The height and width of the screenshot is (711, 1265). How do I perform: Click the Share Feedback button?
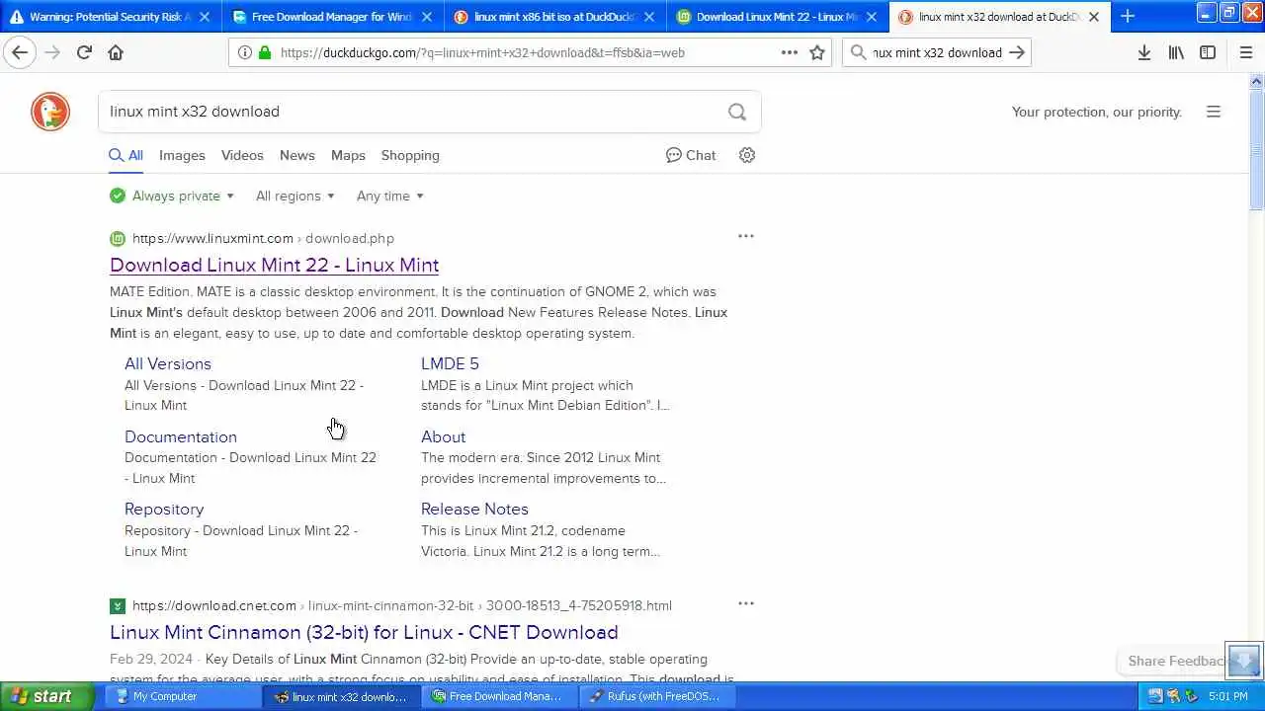point(1176,661)
